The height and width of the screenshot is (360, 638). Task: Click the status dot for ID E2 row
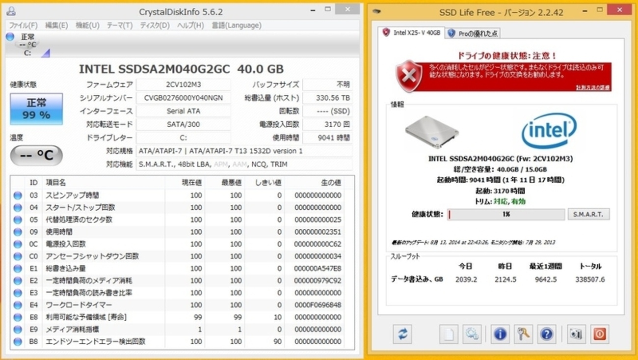tap(18, 281)
